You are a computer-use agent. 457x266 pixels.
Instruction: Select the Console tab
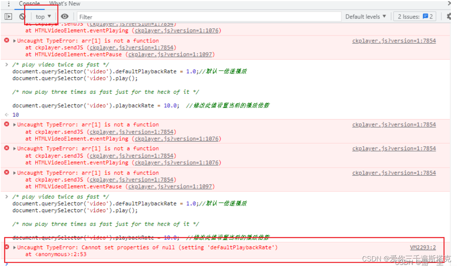click(x=29, y=3)
